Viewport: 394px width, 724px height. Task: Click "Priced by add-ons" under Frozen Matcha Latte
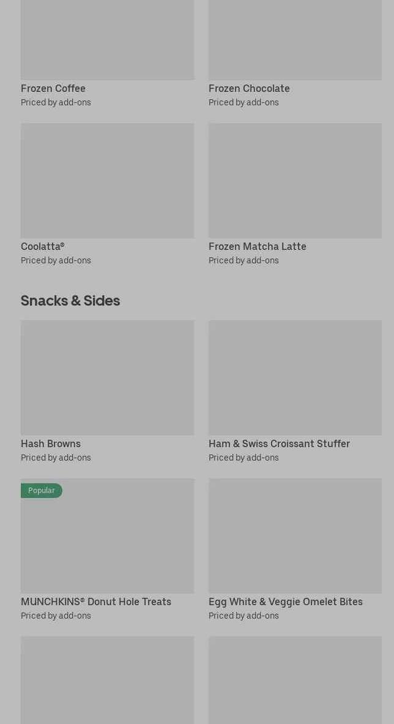[x=243, y=260]
